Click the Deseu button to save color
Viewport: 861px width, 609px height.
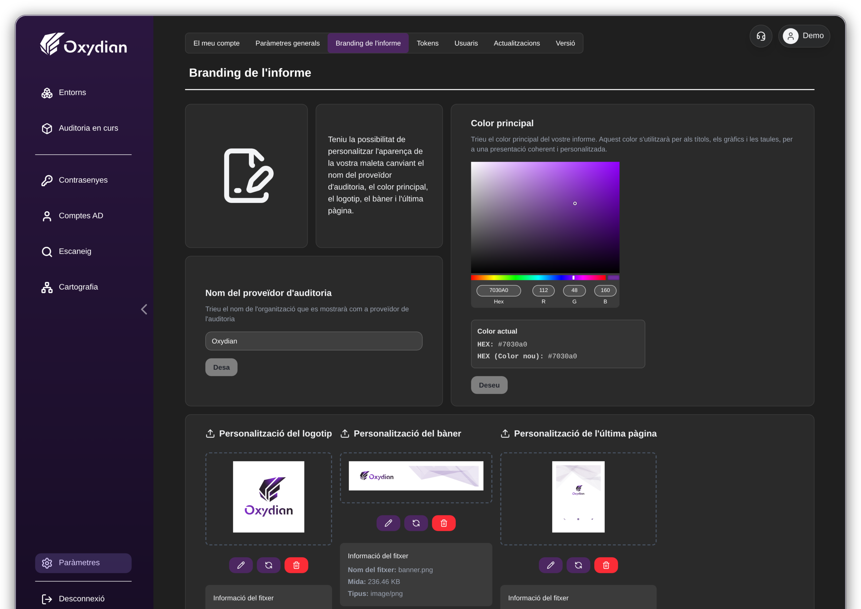pyautogui.click(x=489, y=385)
